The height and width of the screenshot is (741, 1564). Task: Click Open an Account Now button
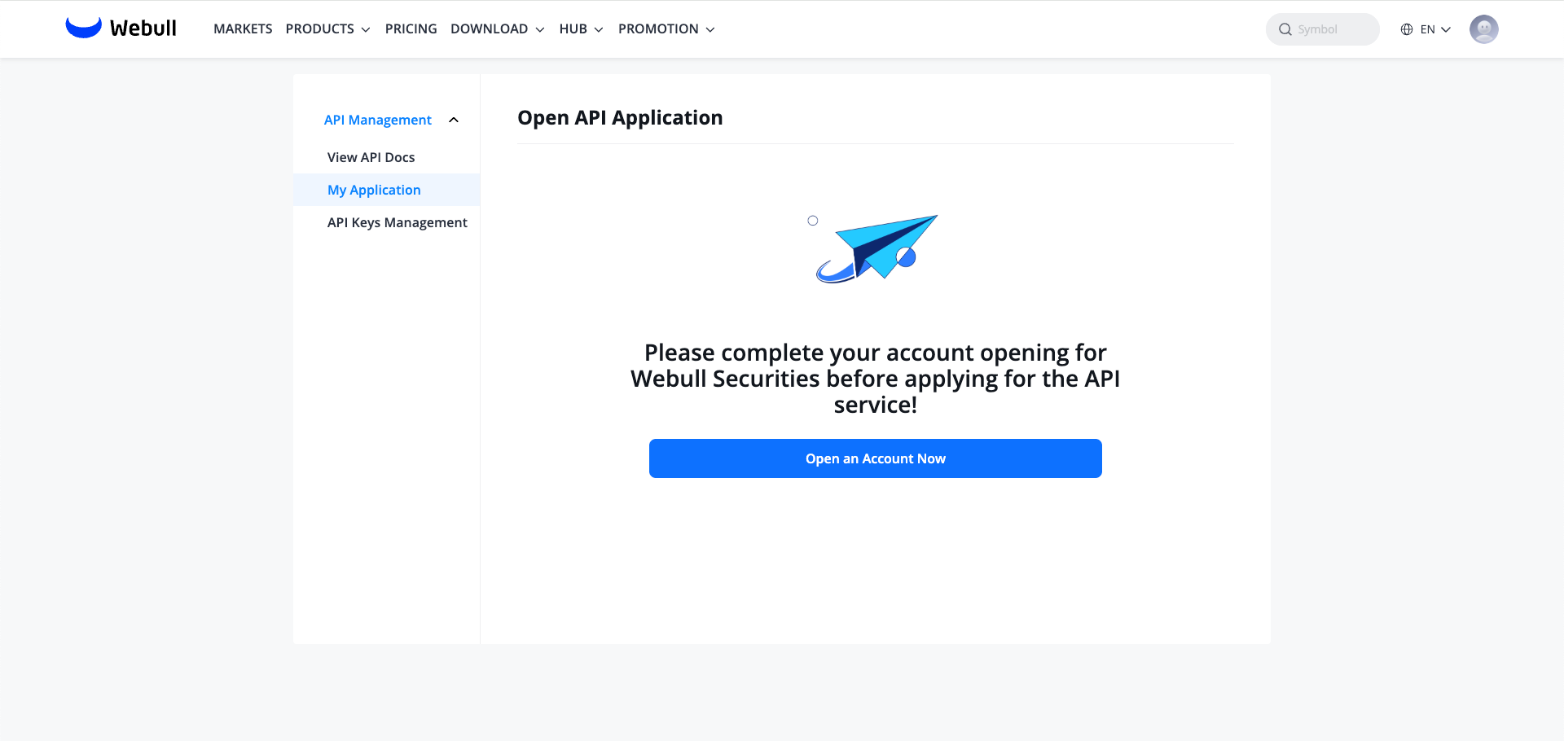click(876, 458)
